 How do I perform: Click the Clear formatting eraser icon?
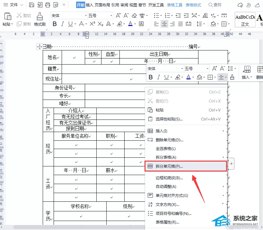coord(134,16)
